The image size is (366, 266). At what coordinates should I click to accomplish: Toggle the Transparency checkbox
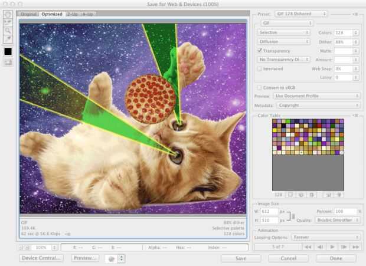pos(259,50)
